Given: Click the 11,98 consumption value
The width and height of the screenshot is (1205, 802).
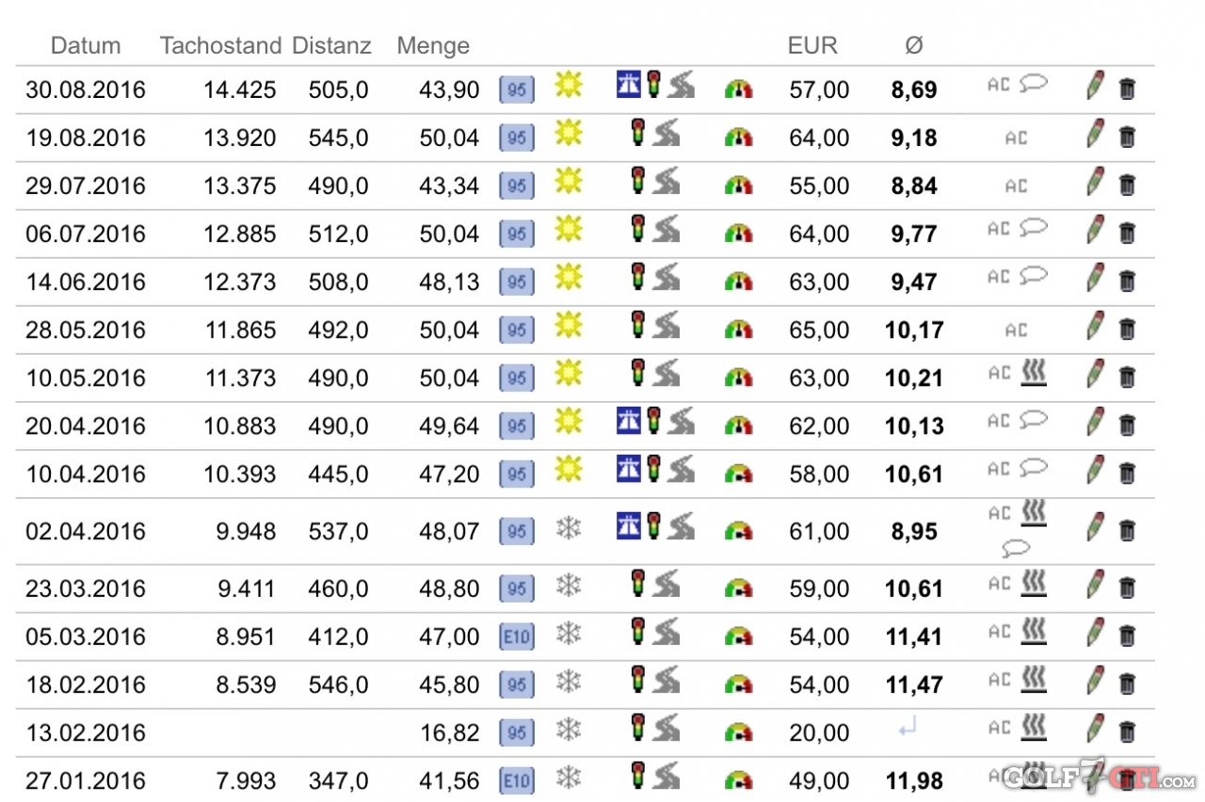Looking at the screenshot, I should (913, 780).
